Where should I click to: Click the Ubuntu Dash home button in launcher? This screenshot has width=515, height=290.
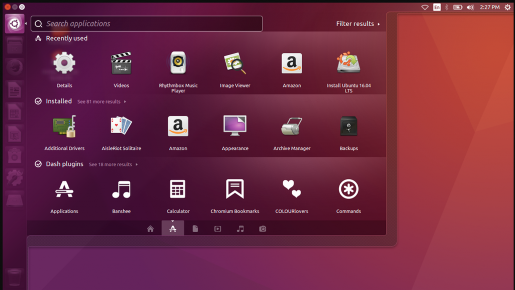15,24
